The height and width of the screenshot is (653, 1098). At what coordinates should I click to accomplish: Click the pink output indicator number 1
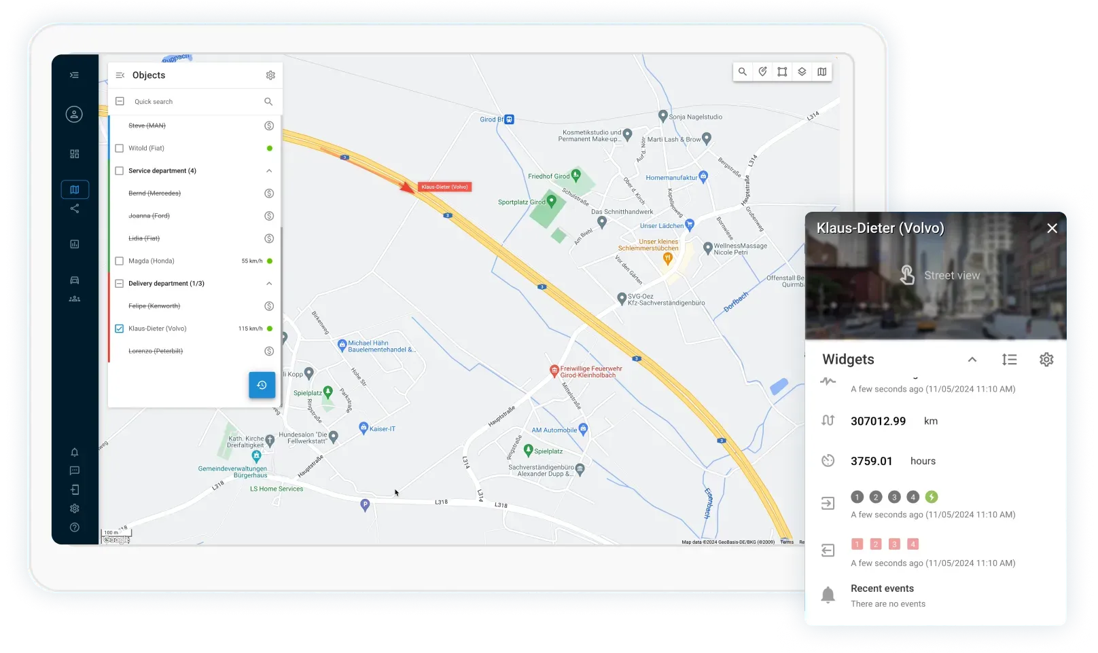[x=857, y=544]
